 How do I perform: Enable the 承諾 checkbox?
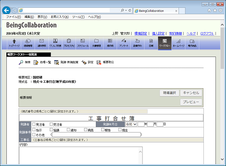point(85,130)
